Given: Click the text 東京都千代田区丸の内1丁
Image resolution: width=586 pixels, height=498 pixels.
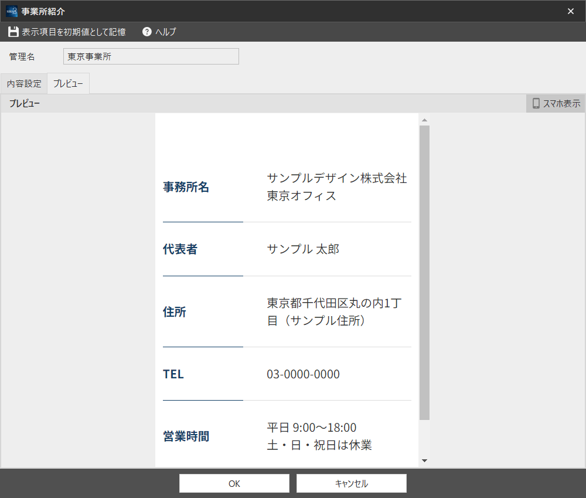Looking at the screenshot, I should pos(335,303).
